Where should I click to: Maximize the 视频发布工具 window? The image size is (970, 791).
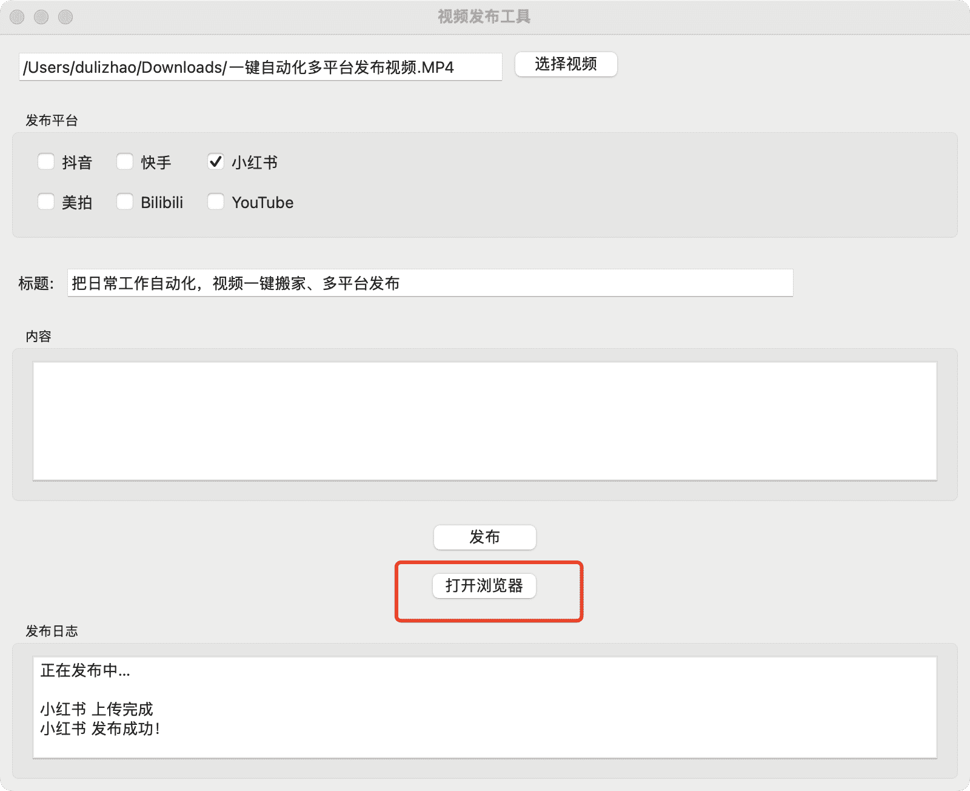point(65,17)
